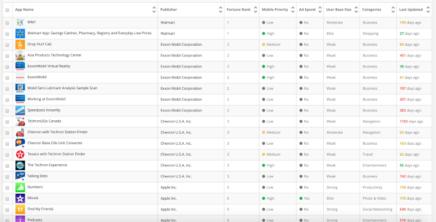Click the '742 days ago' value
The width and height of the screenshot is (436, 222).
click(410, 176)
